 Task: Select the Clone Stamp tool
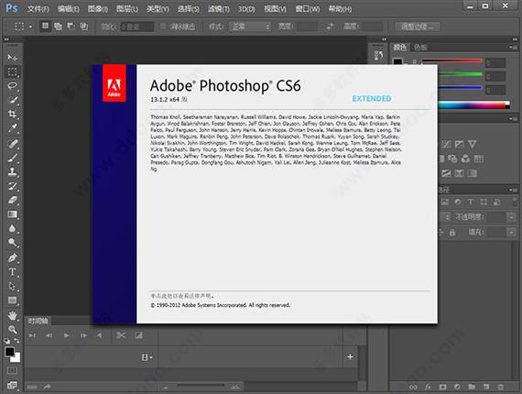[12, 172]
